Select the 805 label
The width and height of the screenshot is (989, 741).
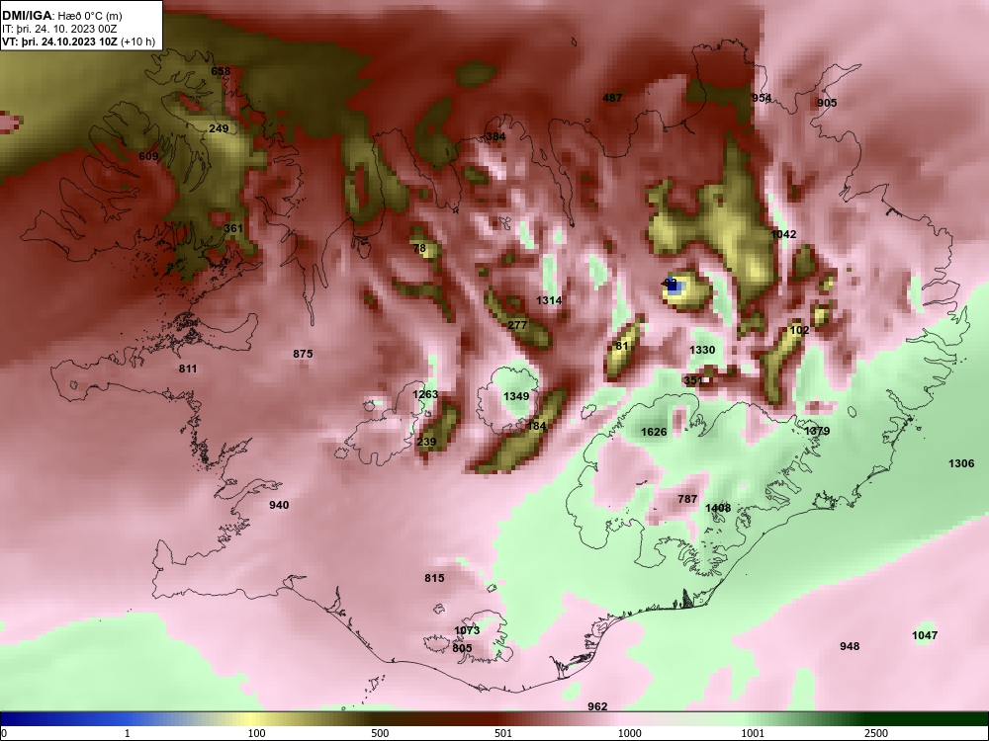[462, 648]
